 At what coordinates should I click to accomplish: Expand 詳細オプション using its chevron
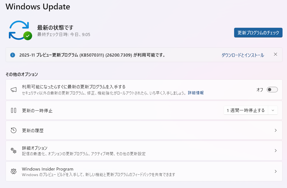coord(275,151)
